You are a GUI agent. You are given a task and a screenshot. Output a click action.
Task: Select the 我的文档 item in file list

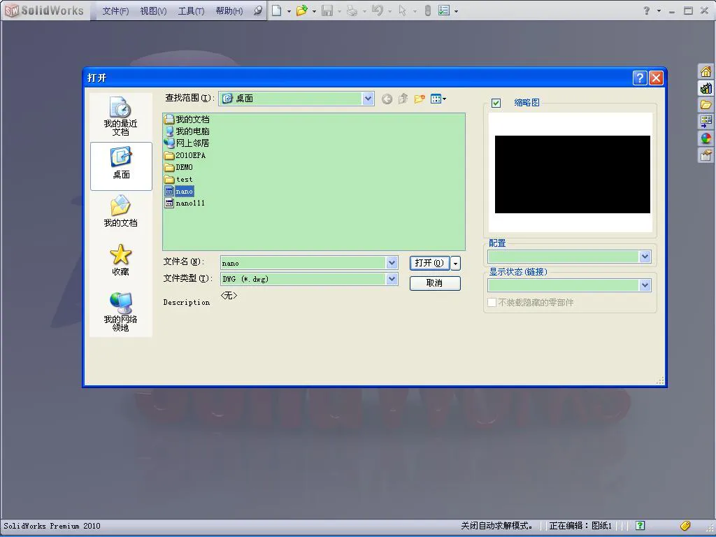pos(187,120)
